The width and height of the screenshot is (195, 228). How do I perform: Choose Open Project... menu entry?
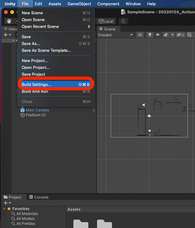(56, 68)
